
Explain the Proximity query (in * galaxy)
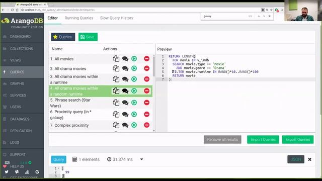(125, 114)
